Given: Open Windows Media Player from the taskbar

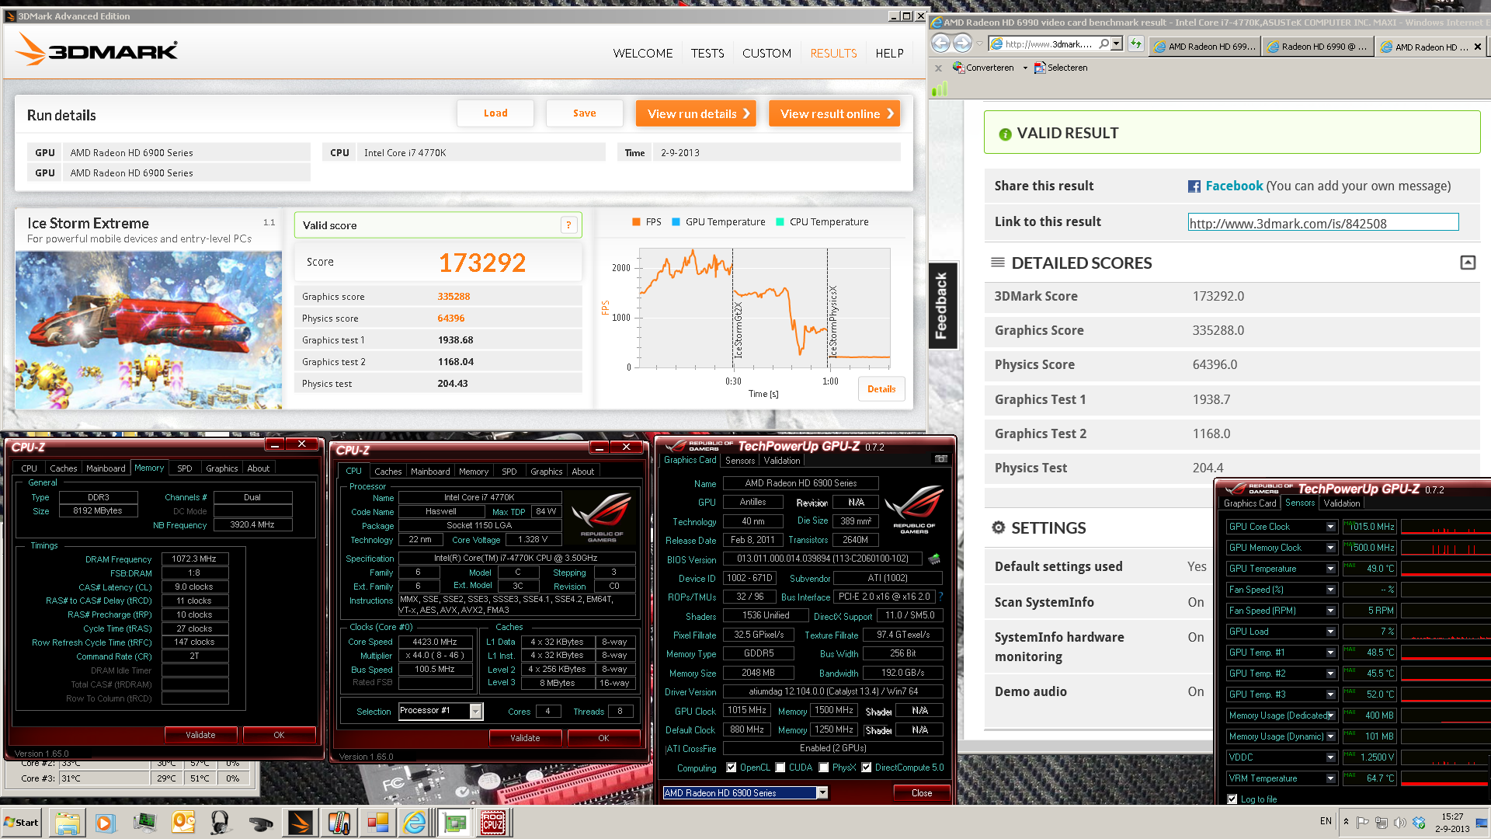Looking at the screenshot, I should (106, 823).
